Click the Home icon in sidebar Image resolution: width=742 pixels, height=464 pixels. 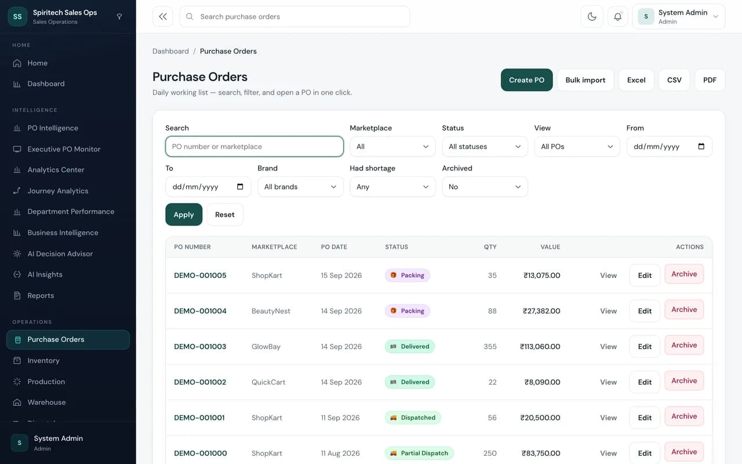pos(17,63)
